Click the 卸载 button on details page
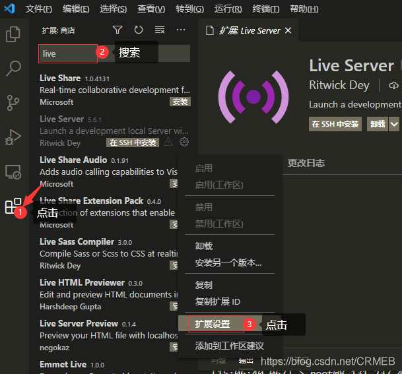Viewport: 402px width, 374px height. coord(378,124)
